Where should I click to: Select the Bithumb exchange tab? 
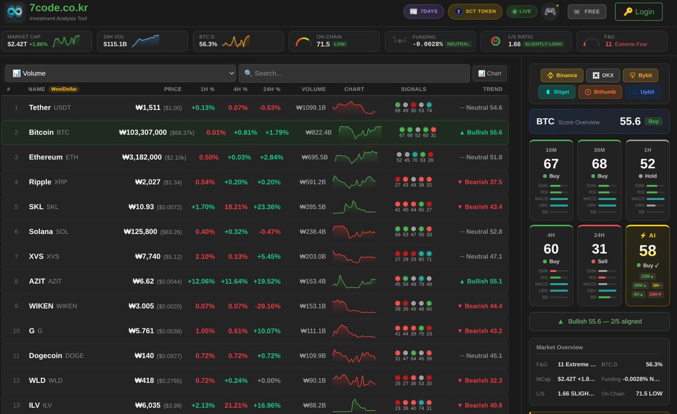tap(600, 92)
